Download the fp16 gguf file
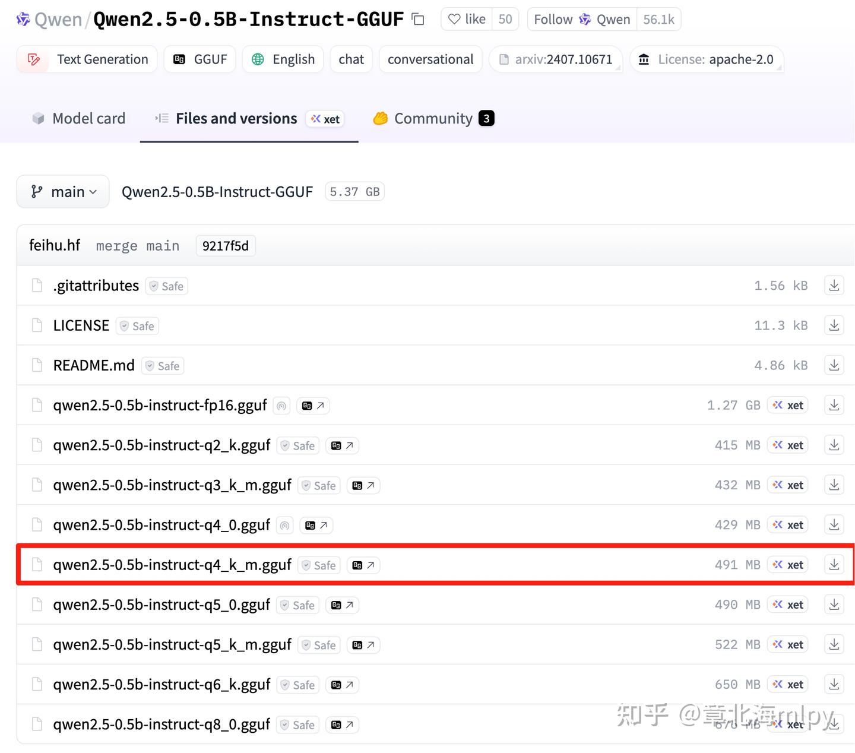 (x=834, y=405)
